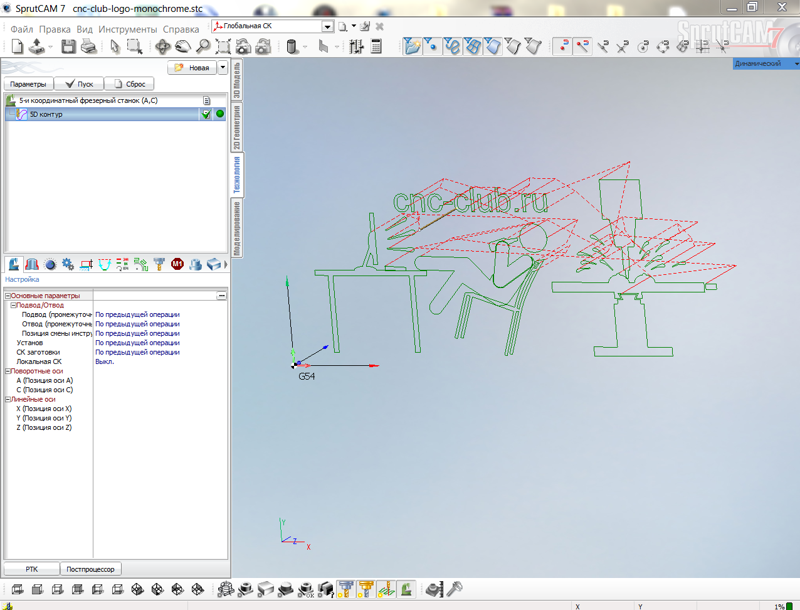
Task: Open the Динамический view mode dropdown
Action: point(796,64)
